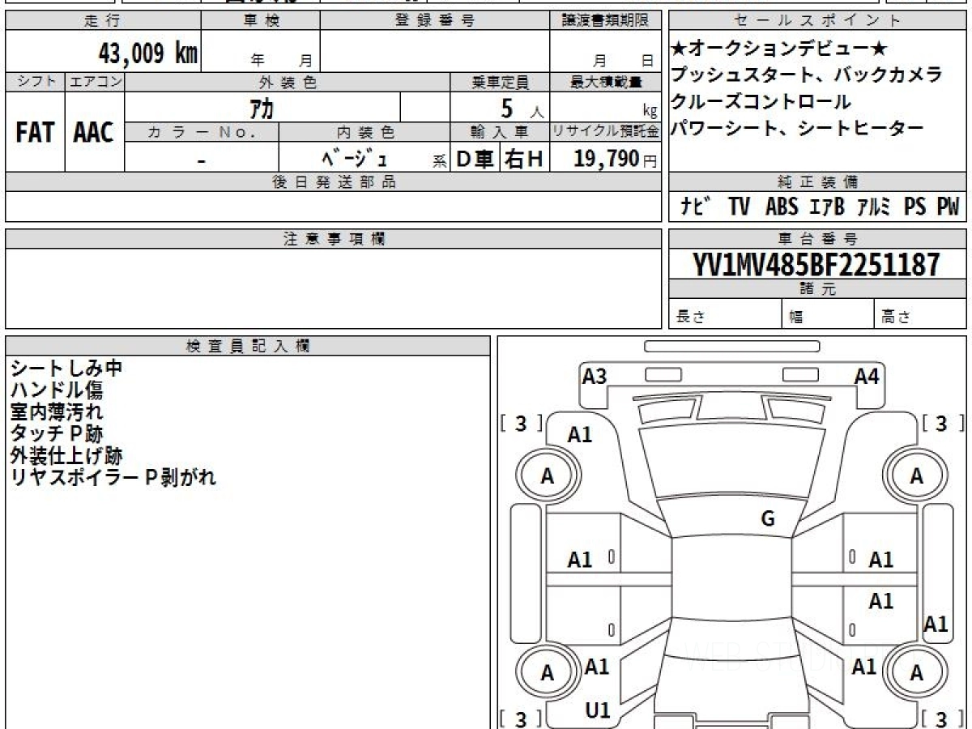
Task: Select the note リヤスポイラーＰ剥がれ
Action: [113, 478]
